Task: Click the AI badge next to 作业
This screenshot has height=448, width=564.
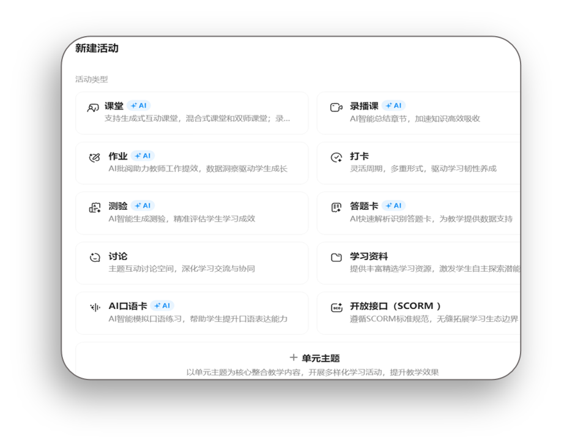Action: click(x=143, y=156)
